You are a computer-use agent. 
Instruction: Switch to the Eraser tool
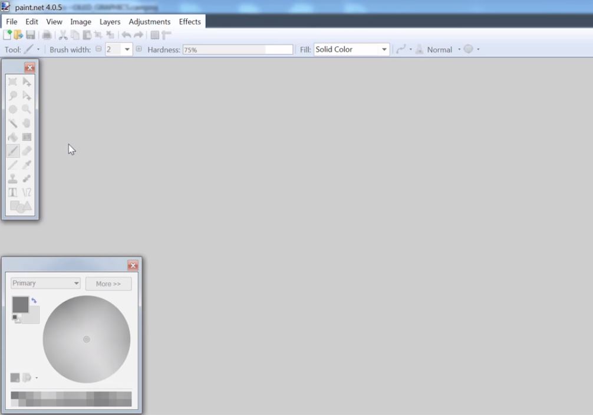[27, 150]
